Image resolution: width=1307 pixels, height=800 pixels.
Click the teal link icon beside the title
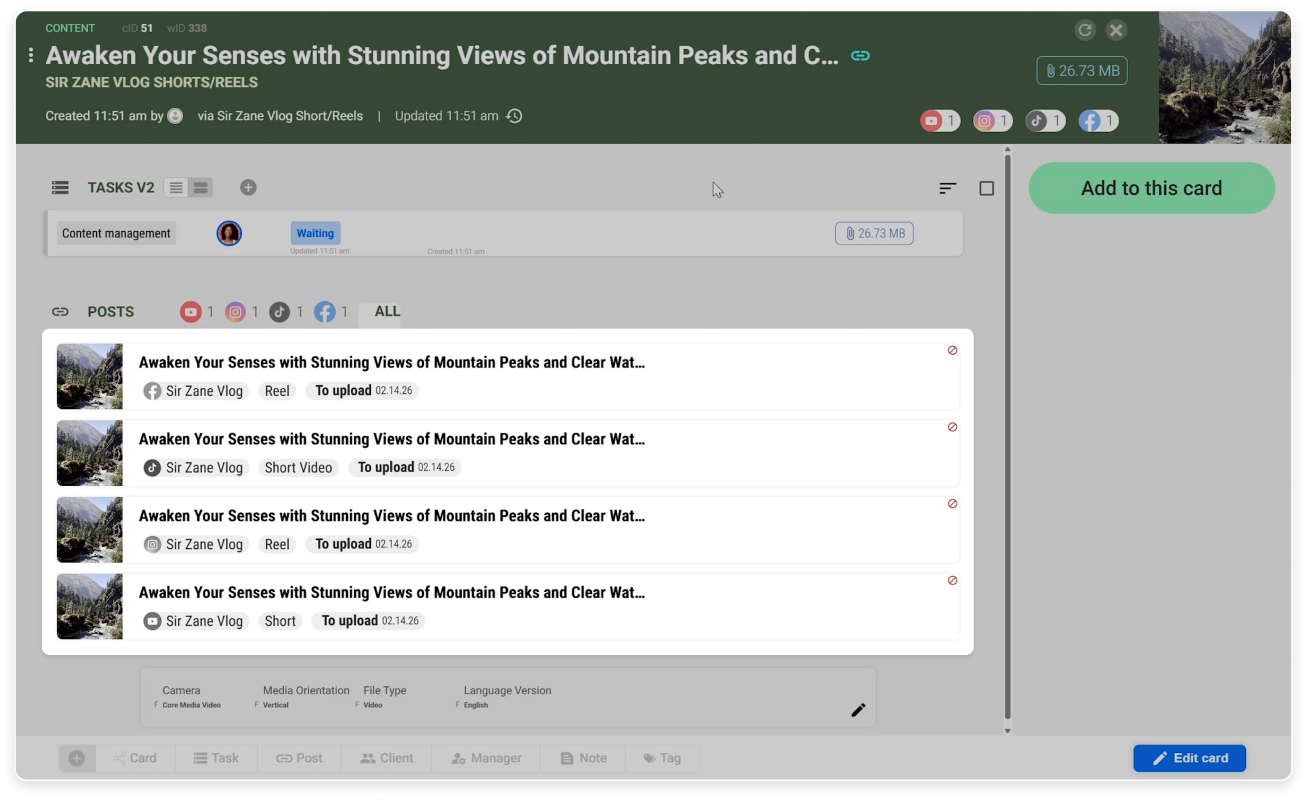[x=860, y=56]
